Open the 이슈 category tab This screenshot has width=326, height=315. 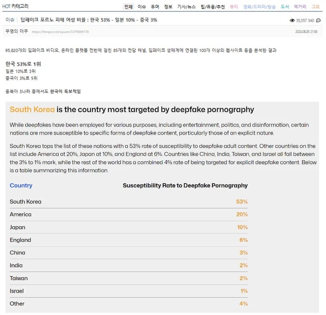tap(141, 7)
